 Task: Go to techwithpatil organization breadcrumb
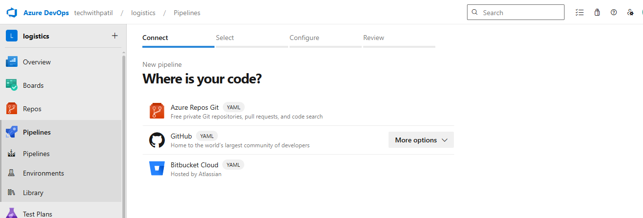click(x=93, y=13)
